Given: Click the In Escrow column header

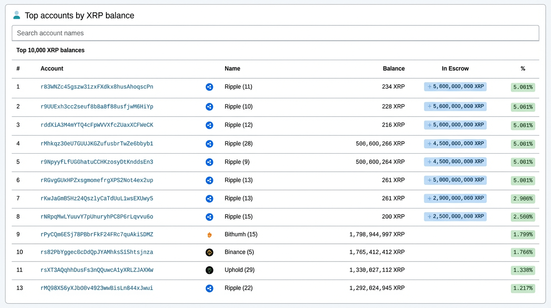Looking at the screenshot, I should click(455, 69).
